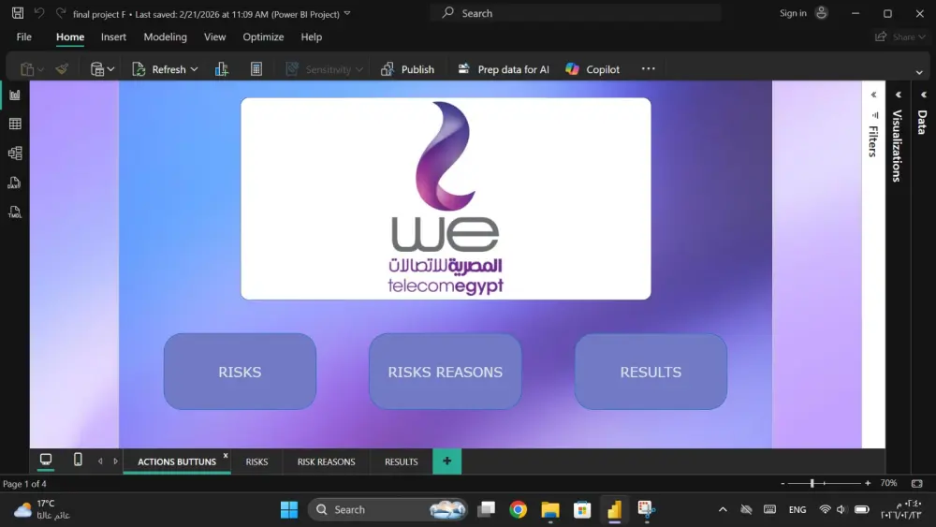The width and height of the screenshot is (936, 527).
Task: Click the Get data database icon
Action: click(x=96, y=69)
